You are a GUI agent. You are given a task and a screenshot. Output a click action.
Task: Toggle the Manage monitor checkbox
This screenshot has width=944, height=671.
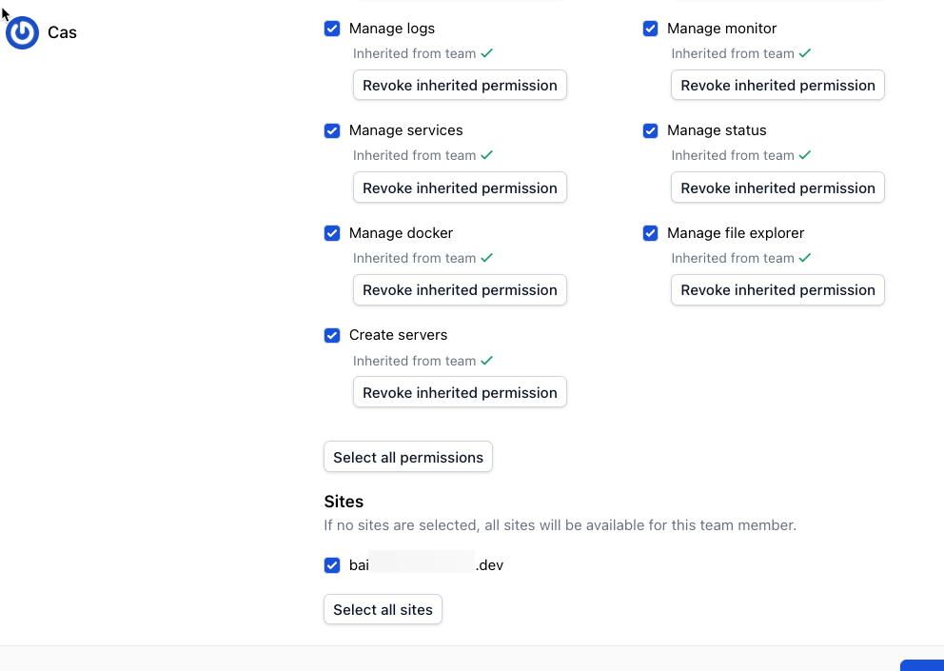(x=650, y=29)
